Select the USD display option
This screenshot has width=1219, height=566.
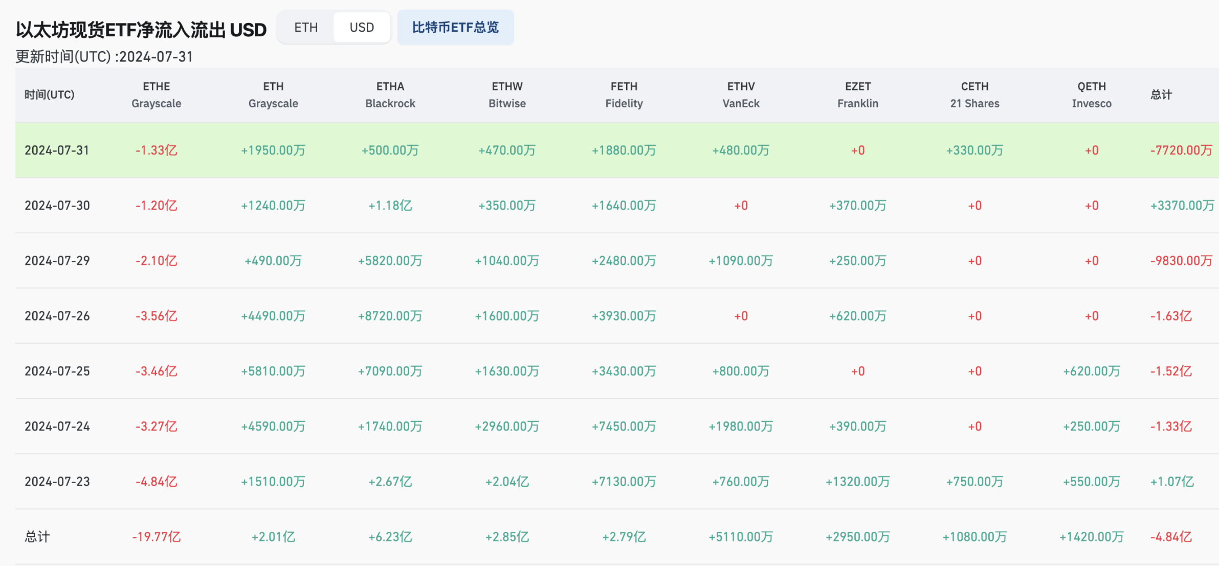click(x=362, y=27)
